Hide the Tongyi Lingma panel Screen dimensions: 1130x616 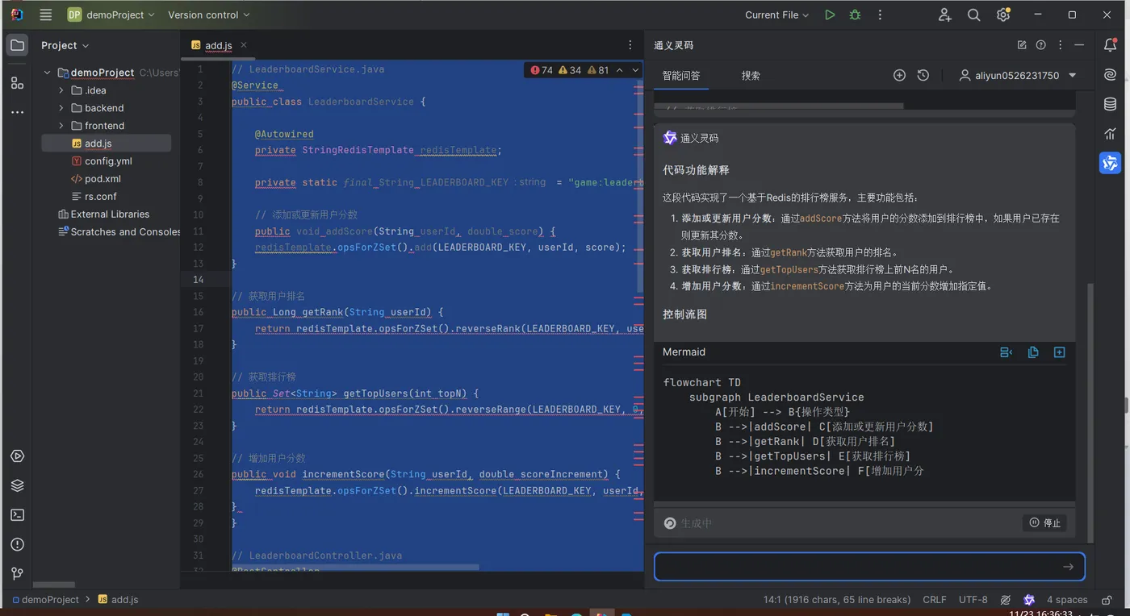pos(1079,45)
